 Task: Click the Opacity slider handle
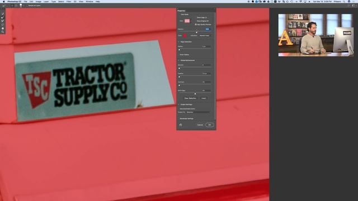pyautogui.click(x=196, y=32)
